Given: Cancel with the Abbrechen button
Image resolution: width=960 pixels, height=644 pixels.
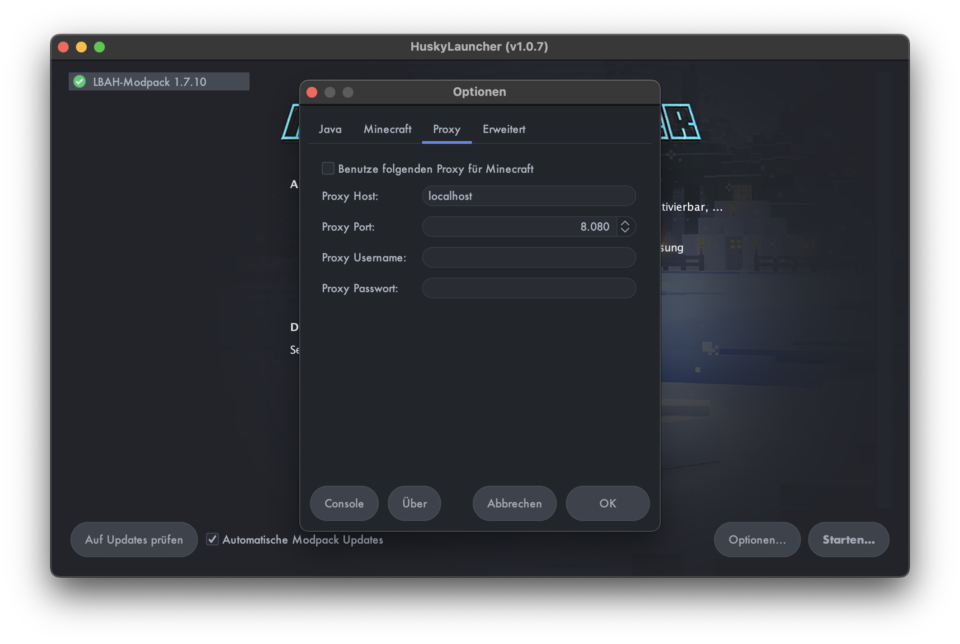Looking at the screenshot, I should (514, 503).
